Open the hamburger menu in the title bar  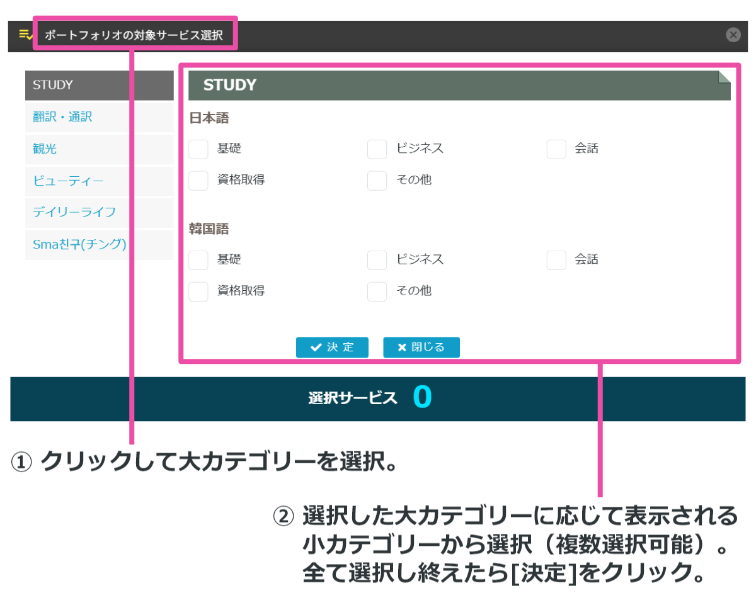(25, 35)
